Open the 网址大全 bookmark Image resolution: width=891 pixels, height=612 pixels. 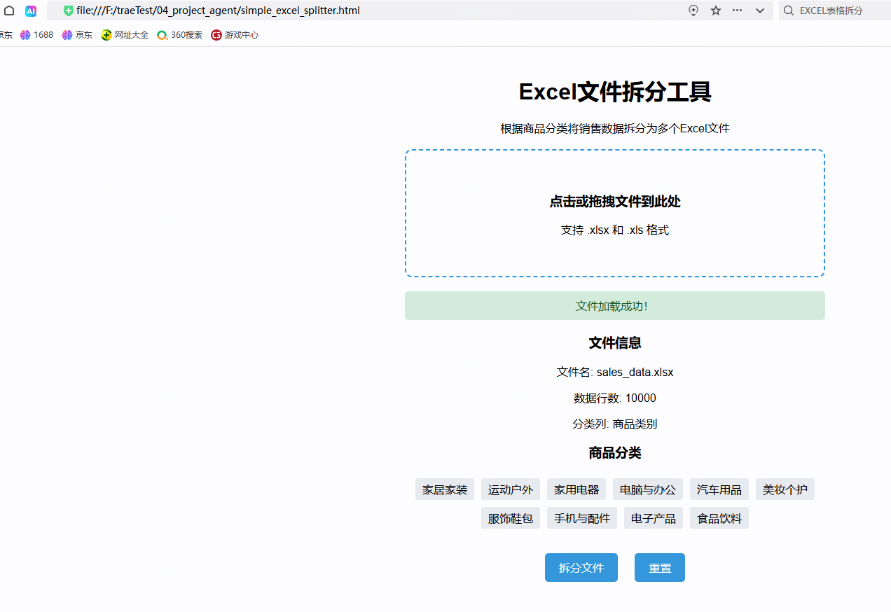pyautogui.click(x=125, y=34)
